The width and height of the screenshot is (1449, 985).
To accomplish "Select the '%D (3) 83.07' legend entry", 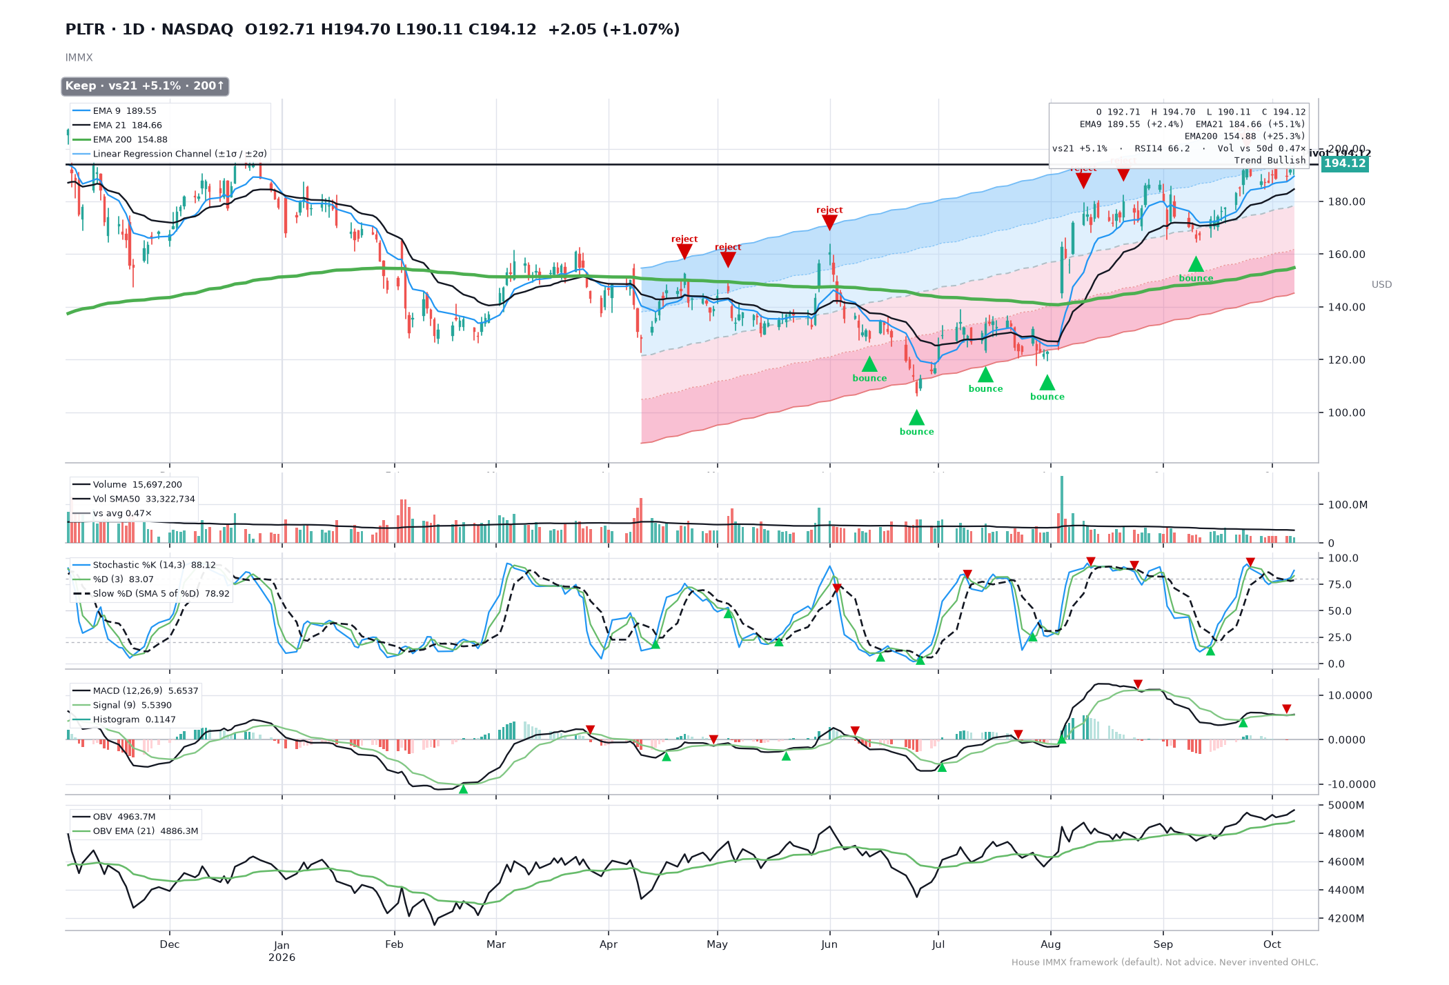I will 113,579.
